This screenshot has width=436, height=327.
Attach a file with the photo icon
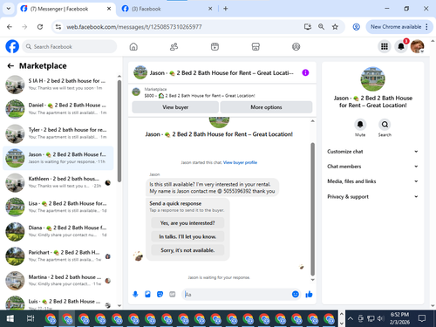(147, 295)
